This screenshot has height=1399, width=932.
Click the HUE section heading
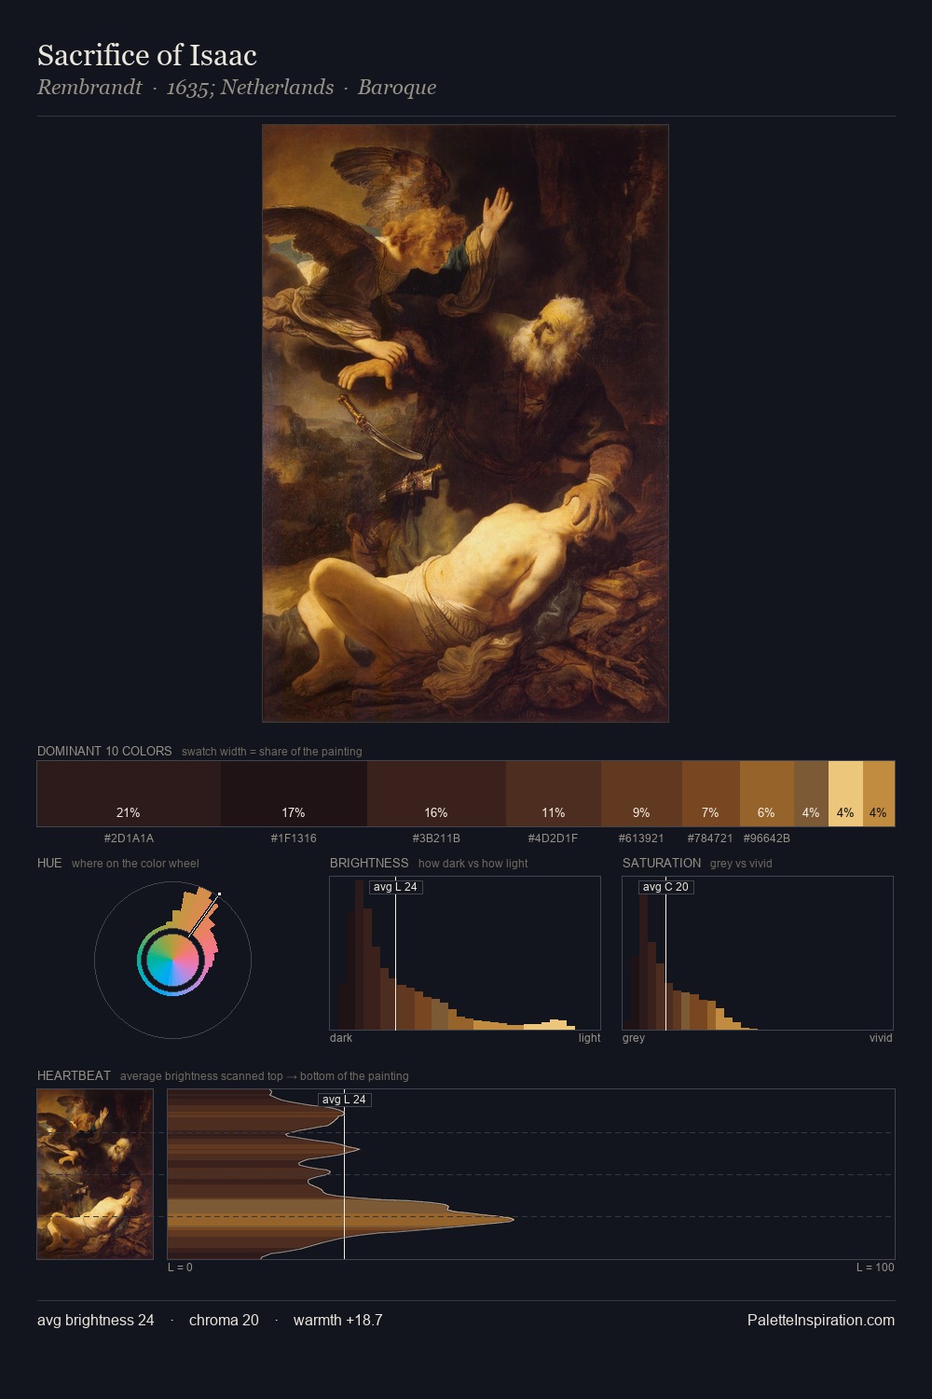[49, 863]
